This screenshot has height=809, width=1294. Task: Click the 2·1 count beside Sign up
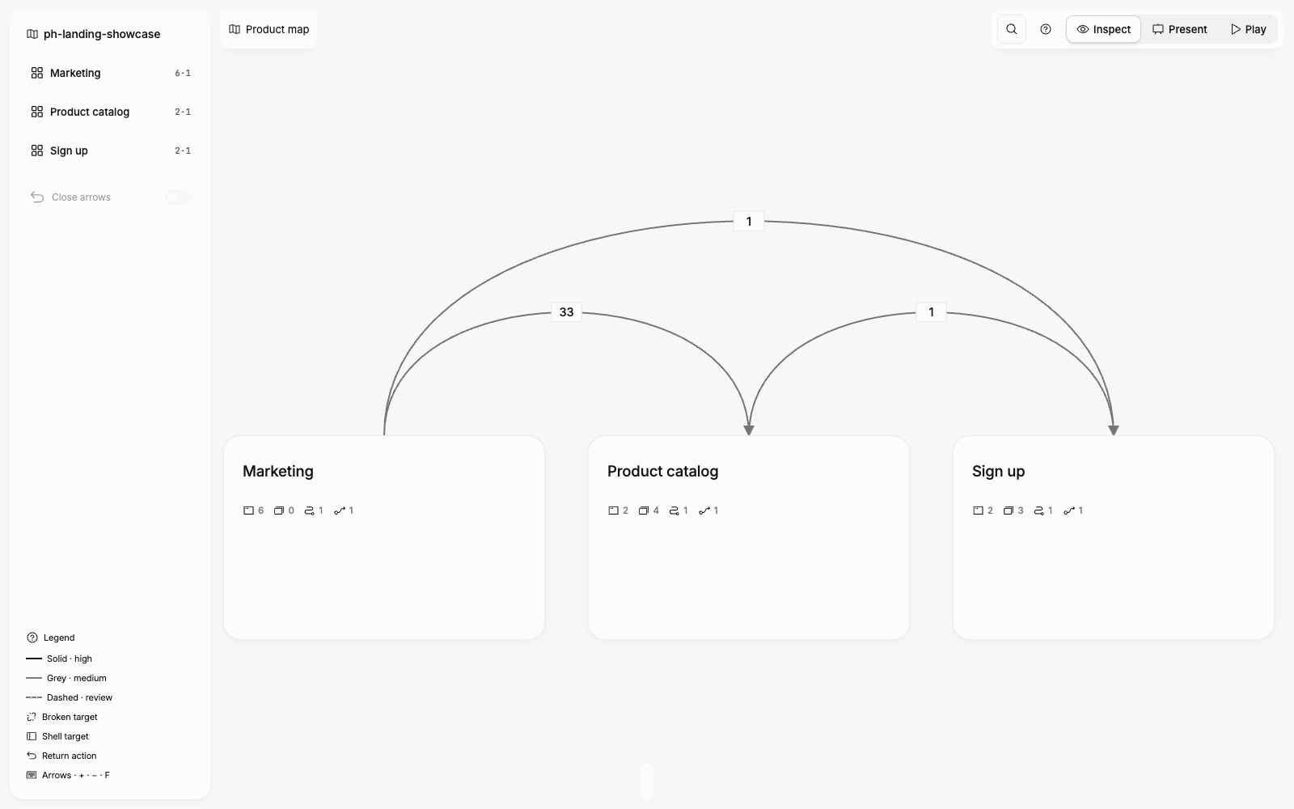[183, 150]
